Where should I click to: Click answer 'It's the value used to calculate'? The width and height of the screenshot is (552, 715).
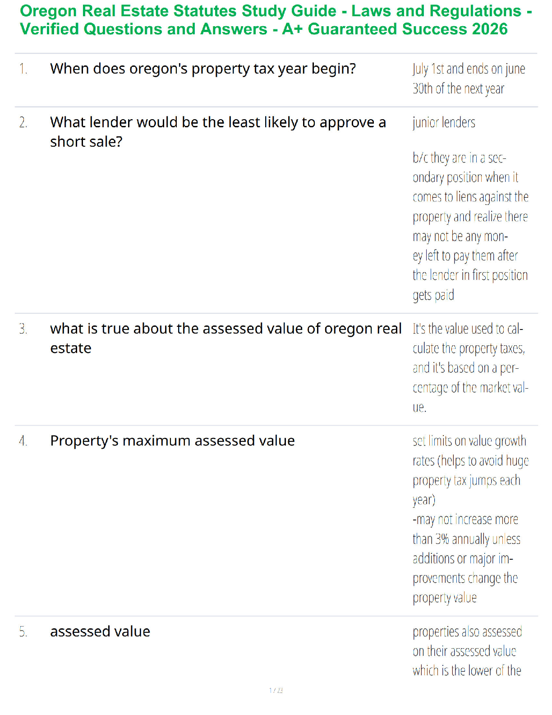click(470, 367)
